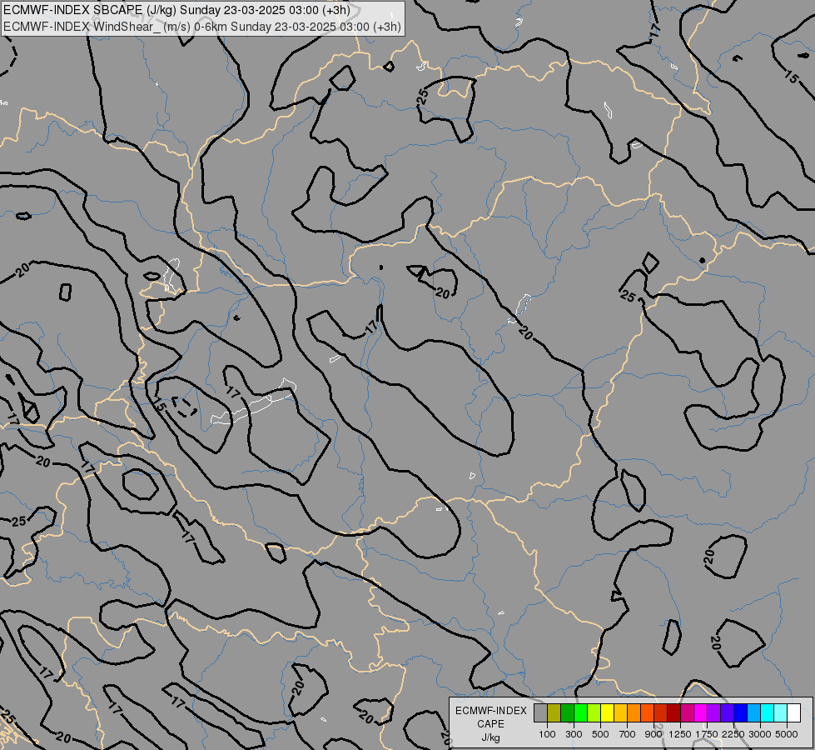Click the legend value 100

(x=547, y=734)
